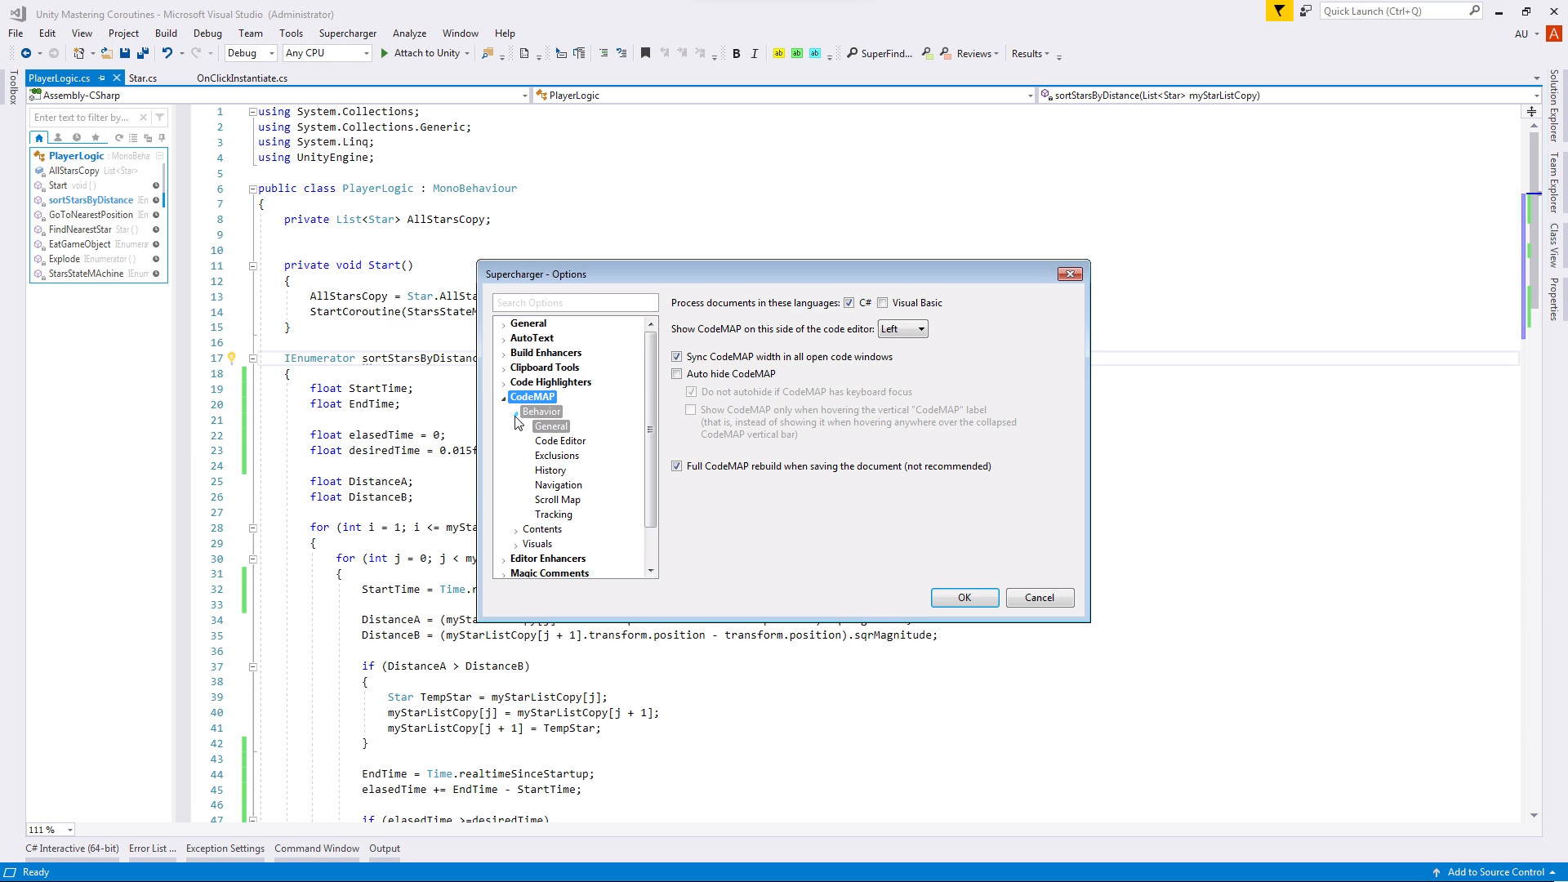Confirm options with OK
The width and height of the screenshot is (1568, 882).
pyautogui.click(x=964, y=597)
